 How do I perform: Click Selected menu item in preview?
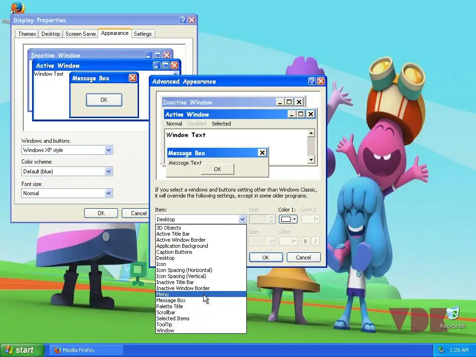[x=221, y=124]
